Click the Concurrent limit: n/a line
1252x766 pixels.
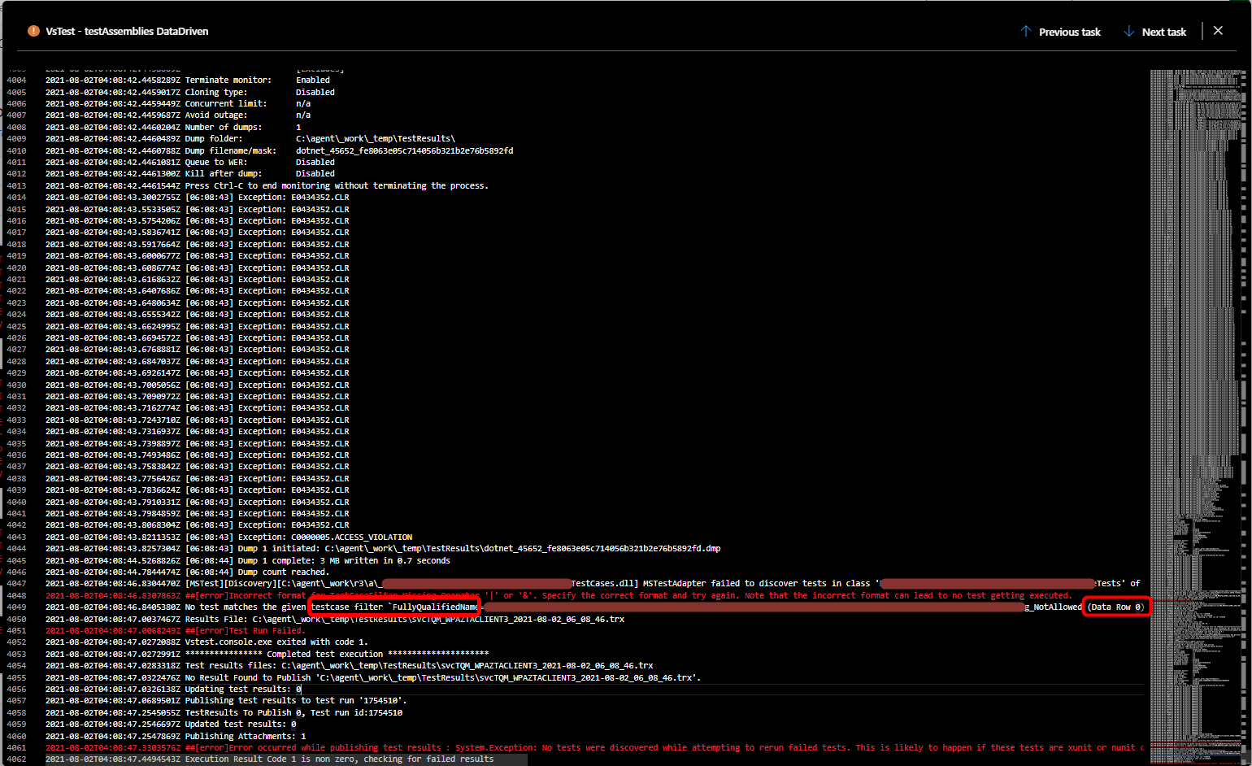pos(178,103)
